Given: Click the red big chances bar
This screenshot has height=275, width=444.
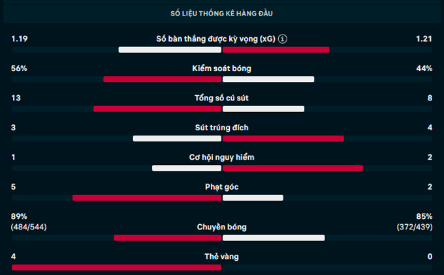Looking at the screenshot, I should pos(293,168).
